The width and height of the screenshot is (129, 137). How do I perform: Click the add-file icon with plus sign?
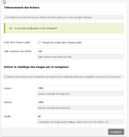click(4, 2)
